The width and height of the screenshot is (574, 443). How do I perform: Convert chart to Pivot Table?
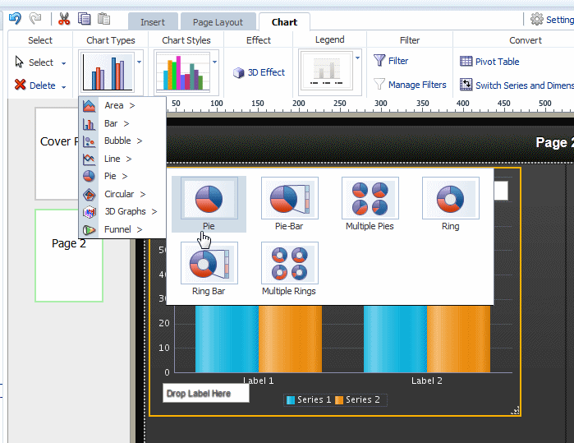489,62
